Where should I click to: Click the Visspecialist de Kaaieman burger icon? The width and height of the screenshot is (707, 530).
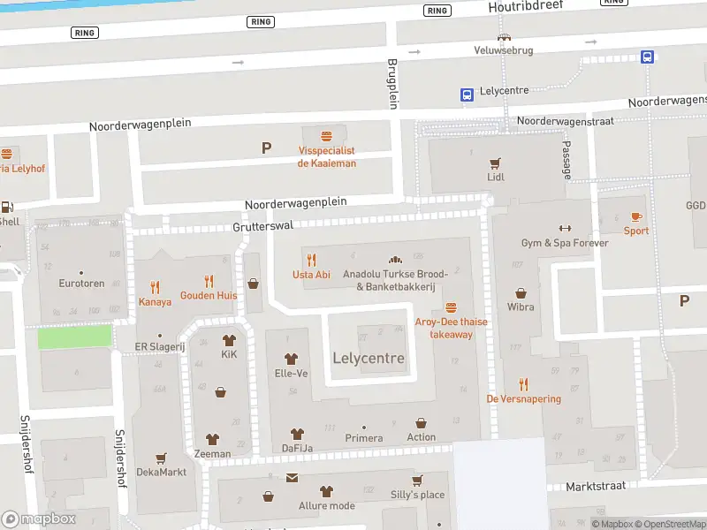coord(327,136)
